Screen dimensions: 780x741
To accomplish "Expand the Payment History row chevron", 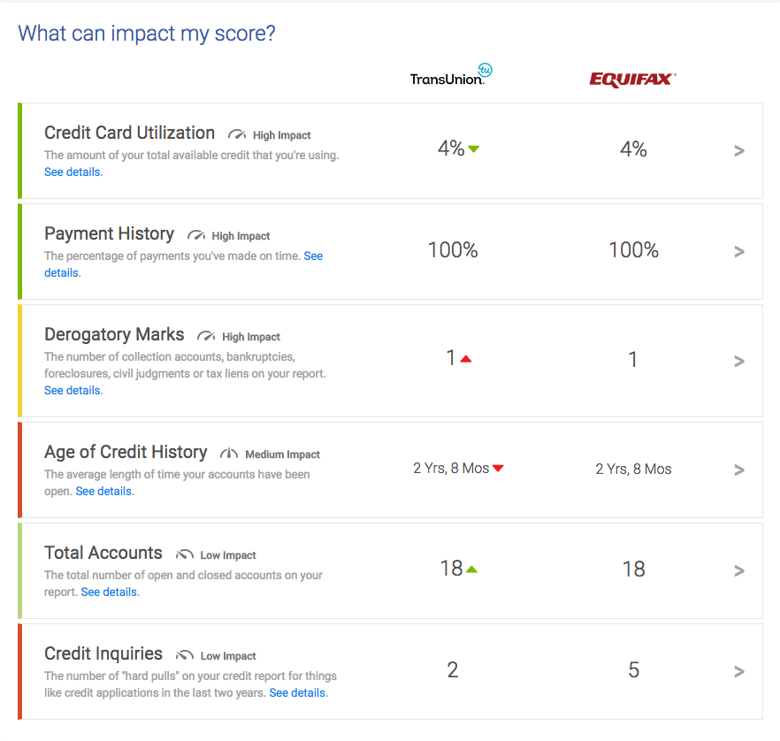I will 739,252.
